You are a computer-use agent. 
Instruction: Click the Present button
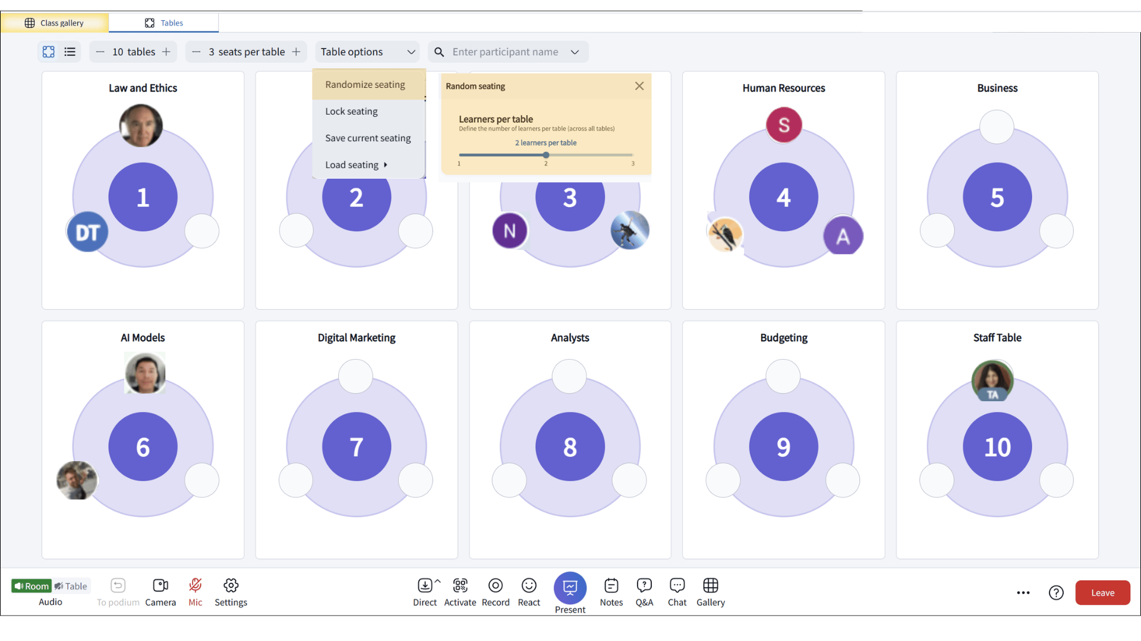[570, 588]
